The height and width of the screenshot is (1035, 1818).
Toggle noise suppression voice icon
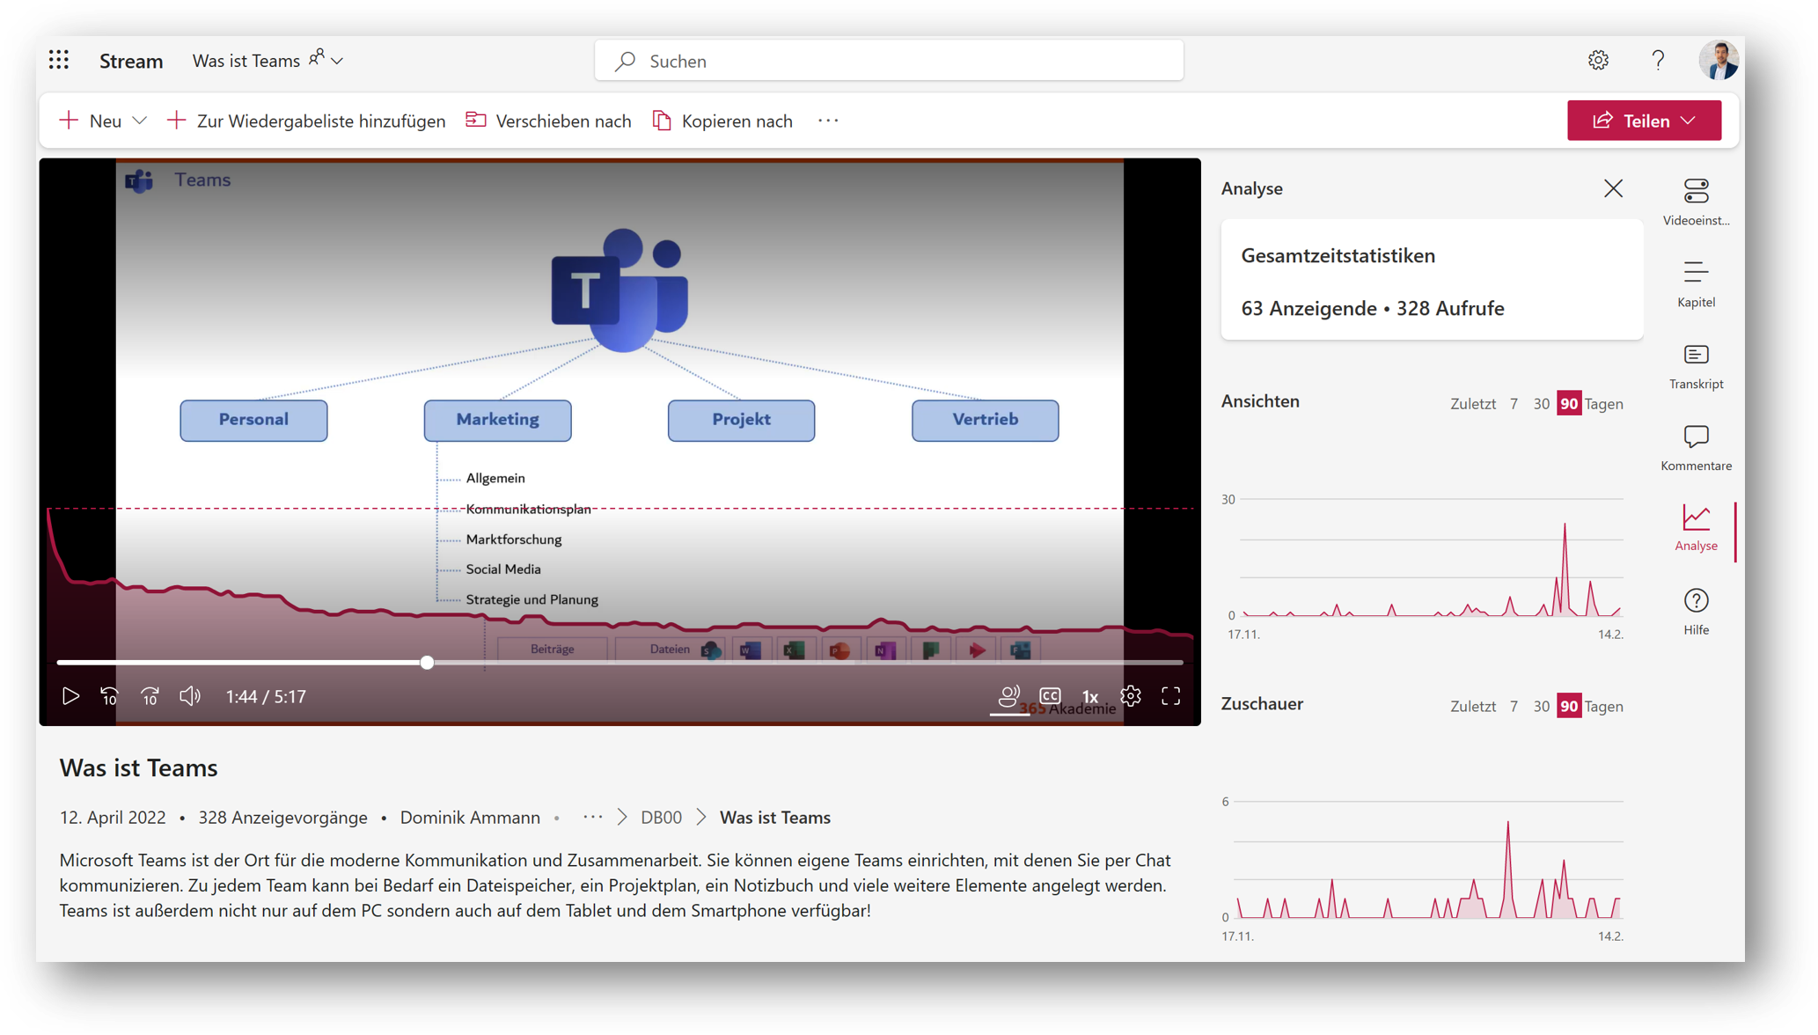(x=1009, y=696)
